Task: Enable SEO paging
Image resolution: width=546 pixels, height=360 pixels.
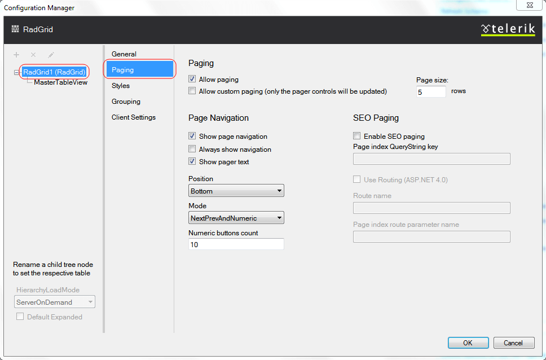Action: click(x=356, y=135)
